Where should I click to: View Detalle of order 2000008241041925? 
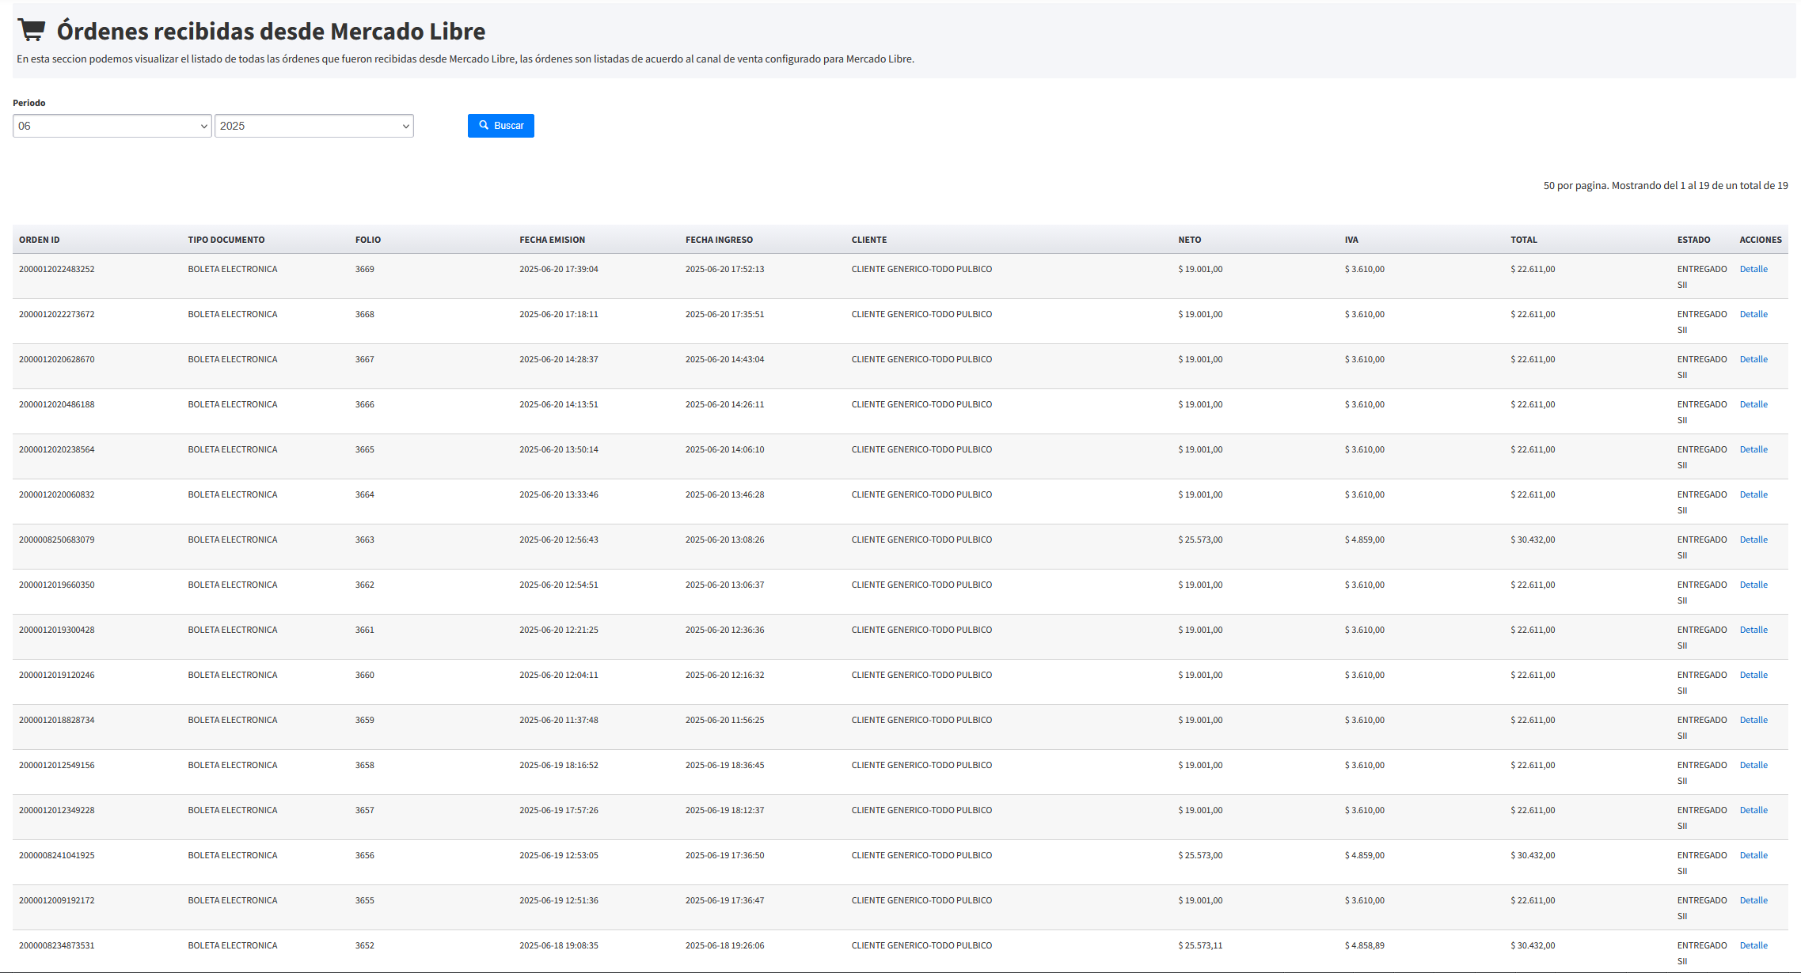(1753, 855)
